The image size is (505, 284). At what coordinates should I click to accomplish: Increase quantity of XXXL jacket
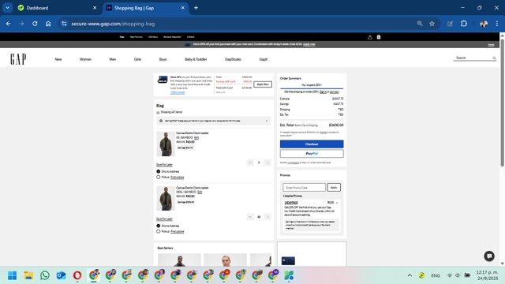(x=267, y=217)
